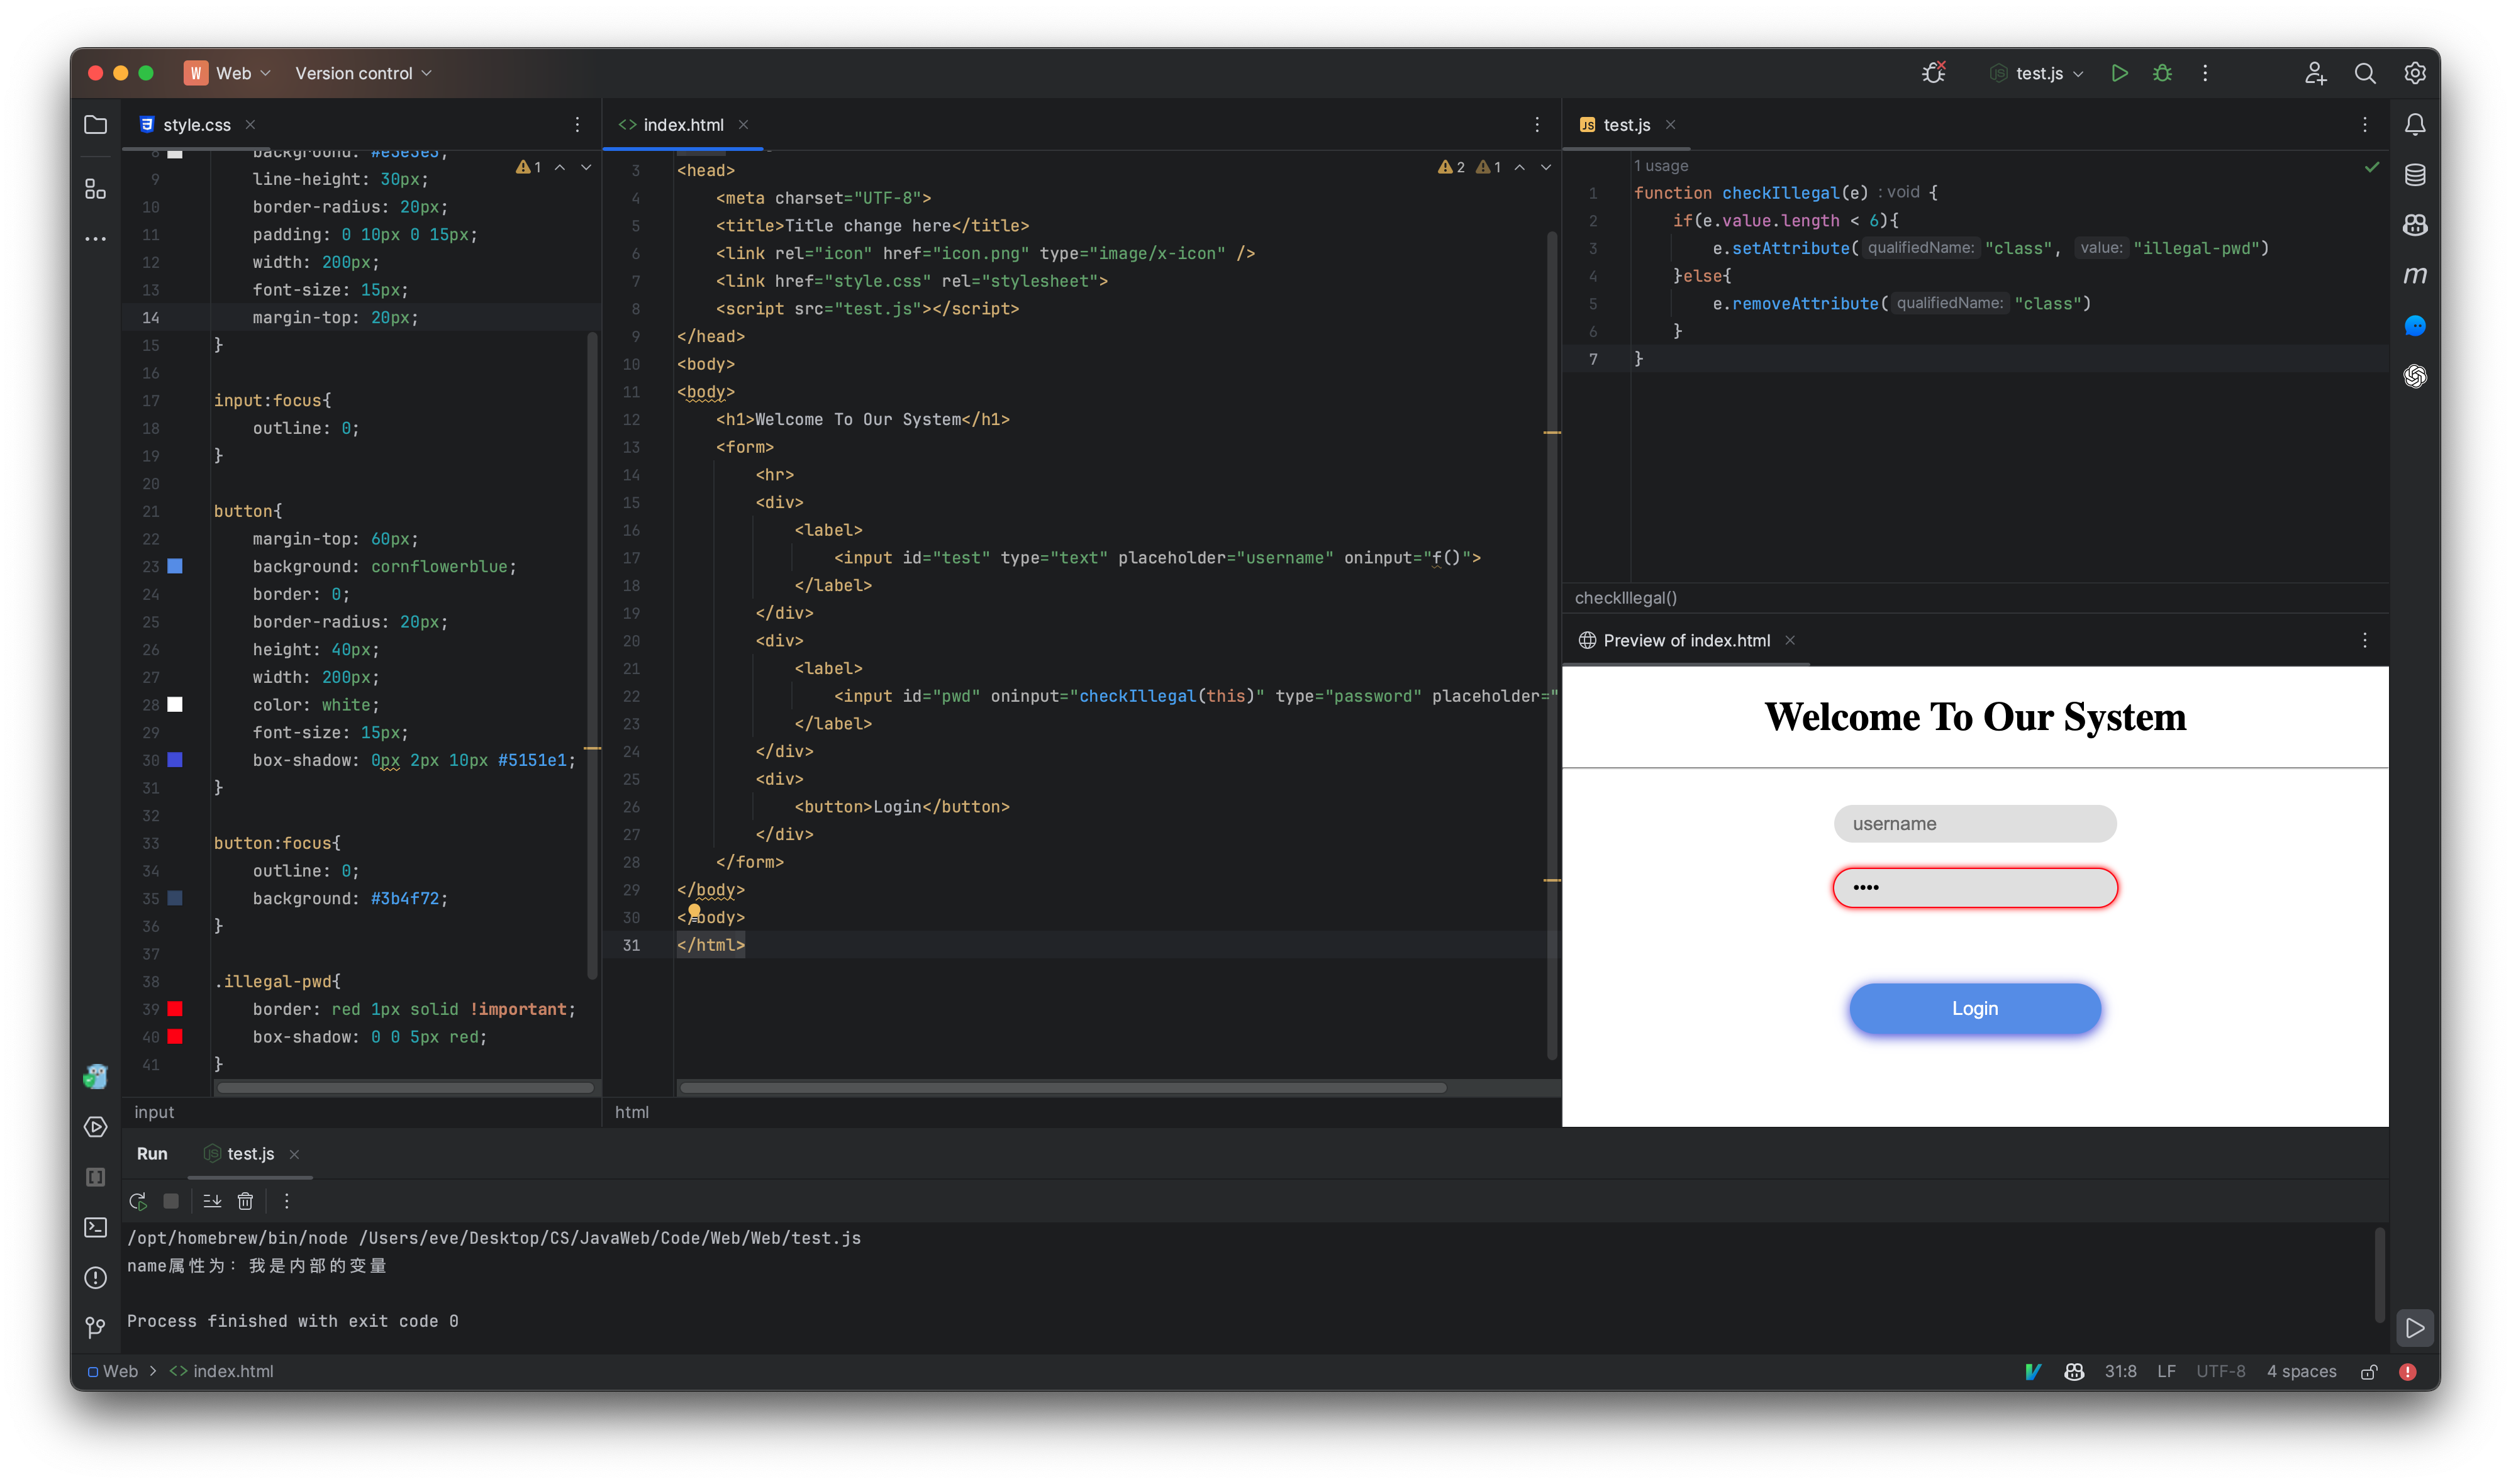Rerun test.js in Run panel

[138, 1201]
